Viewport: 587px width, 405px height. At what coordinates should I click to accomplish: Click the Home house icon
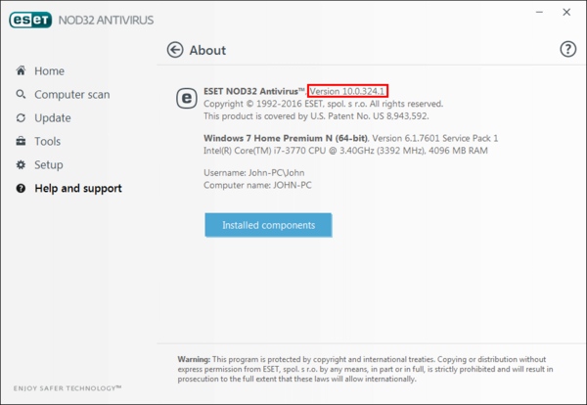coord(21,70)
